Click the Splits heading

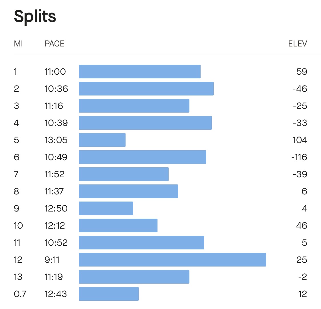click(x=35, y=16)
